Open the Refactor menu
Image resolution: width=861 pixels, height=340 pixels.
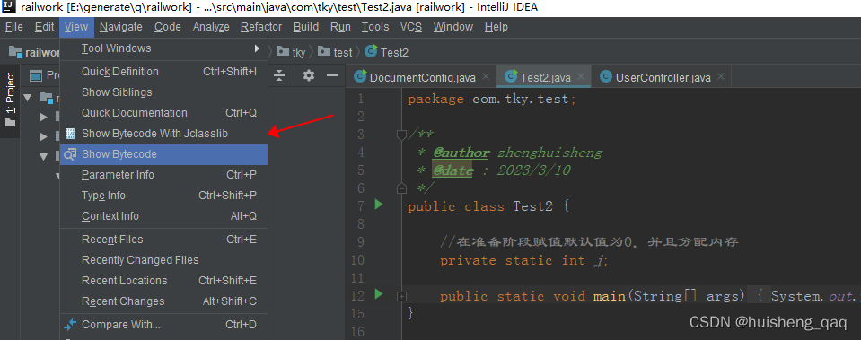pyautogui.click(x=261, y=27)
